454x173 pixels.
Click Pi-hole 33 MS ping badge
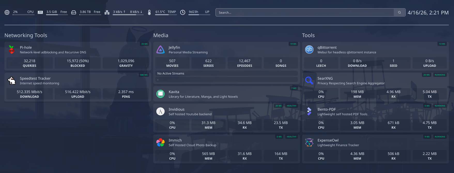pyautogui.click(x=144, y=44)
